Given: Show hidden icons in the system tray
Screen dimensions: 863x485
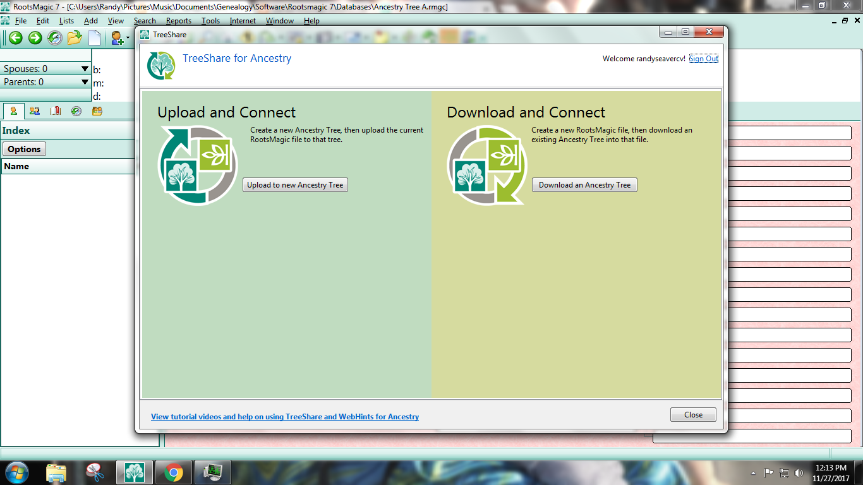Looking at the screenshot, I should 753,473.
